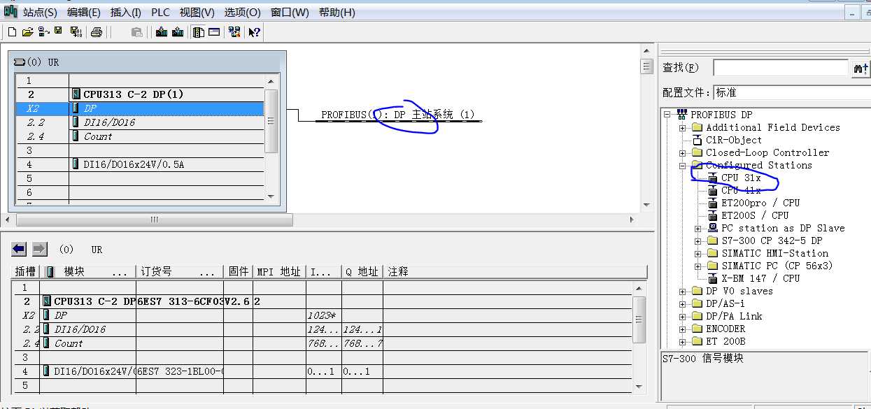Image resolution: width=871 pixels, height=409 pixels.
Task: Open the 编辑(E) menu
Action: 83,12
